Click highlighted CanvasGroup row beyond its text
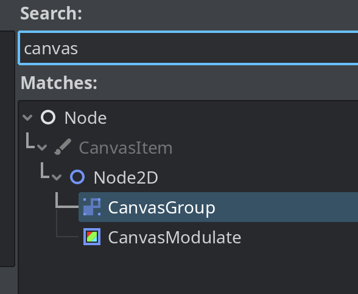 [286, 207]
